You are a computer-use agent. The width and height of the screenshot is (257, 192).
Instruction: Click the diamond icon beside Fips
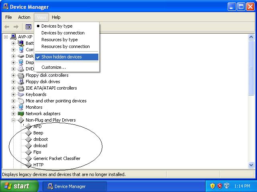point(29,152)
